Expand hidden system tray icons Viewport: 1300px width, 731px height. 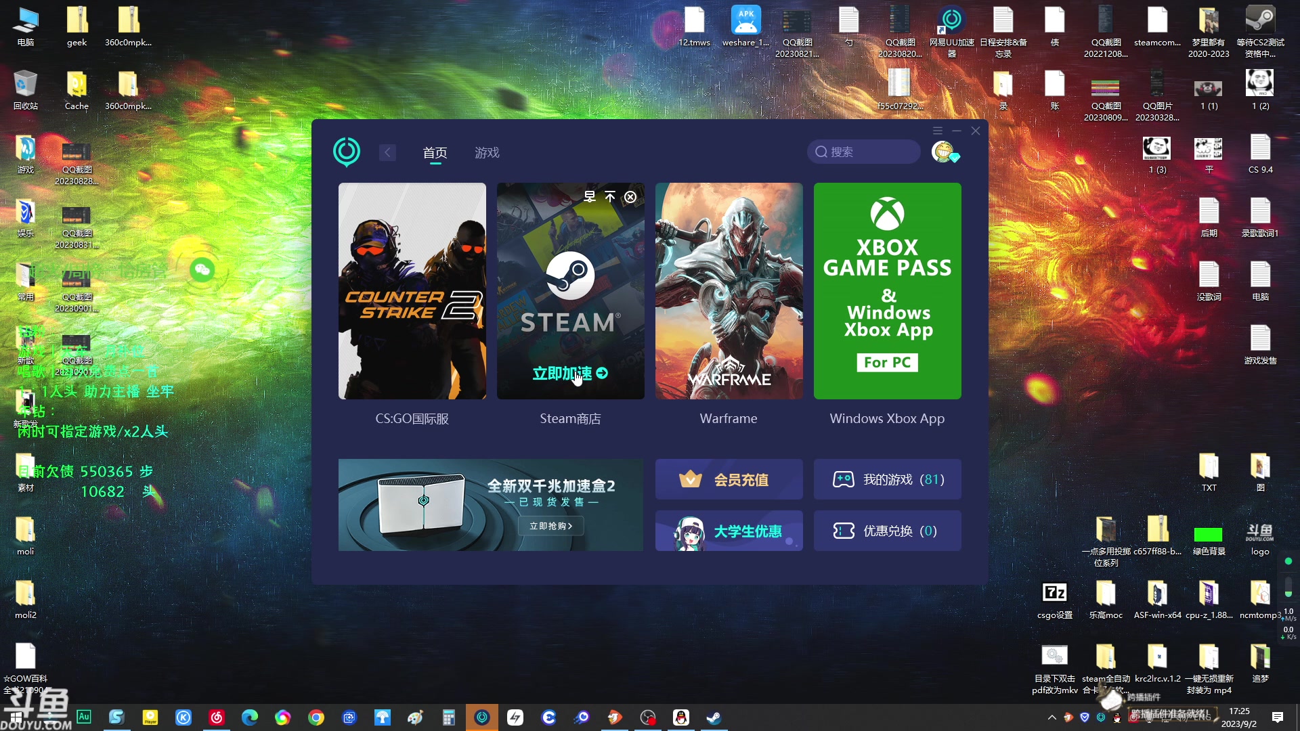coord(1052,717)
